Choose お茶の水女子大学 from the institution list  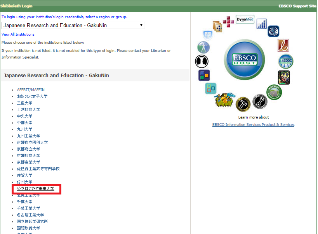click(32, 96)
